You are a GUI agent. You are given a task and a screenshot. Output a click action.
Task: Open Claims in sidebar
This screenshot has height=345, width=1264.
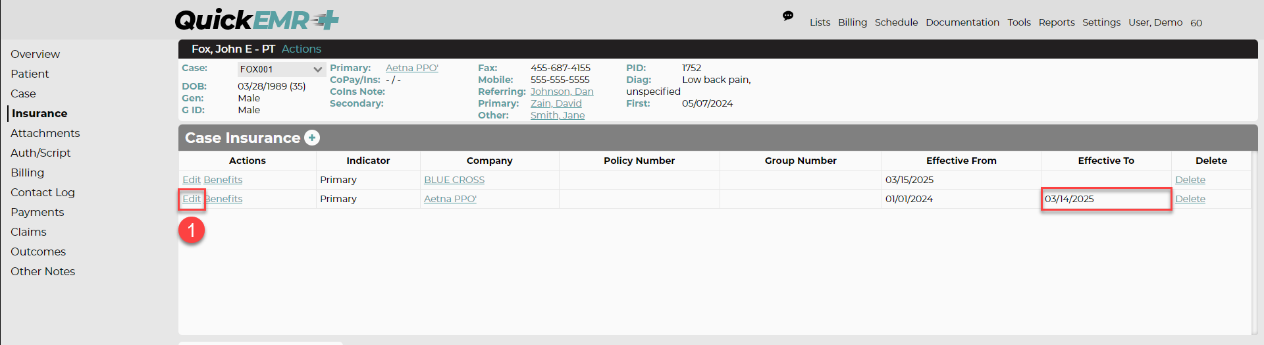click(28, 232)
